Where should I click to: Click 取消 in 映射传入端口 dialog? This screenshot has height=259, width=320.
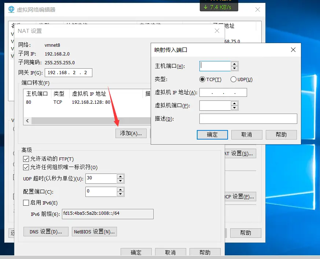pos(247,135)
